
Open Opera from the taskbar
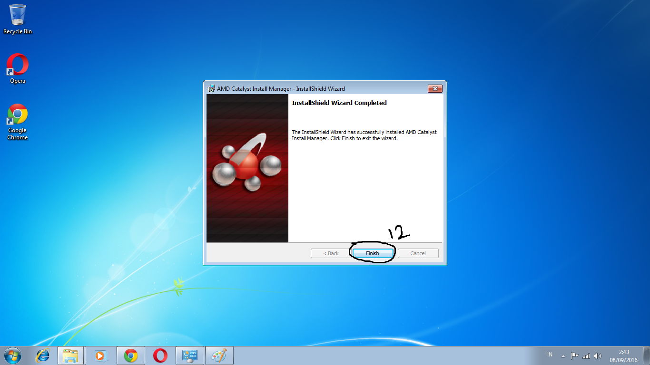(x=160, y=355)
